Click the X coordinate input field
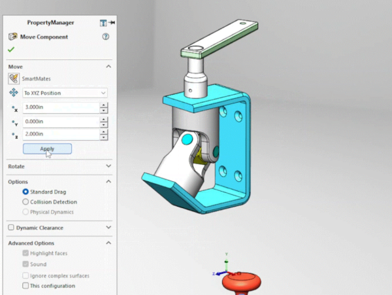Screen dimensions: 392x295 [x=60, y=108]
